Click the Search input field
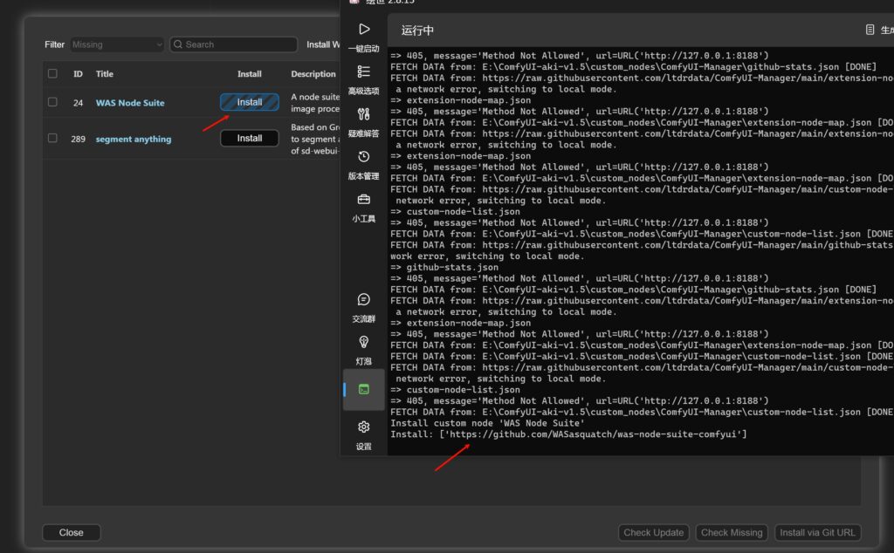The width and height of the screenshot is (894, 553). pyautogui.click(x=233, y=44)
